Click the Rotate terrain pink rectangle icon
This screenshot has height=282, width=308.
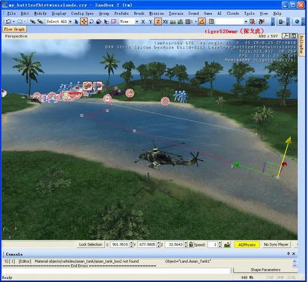tap(114, 22)
